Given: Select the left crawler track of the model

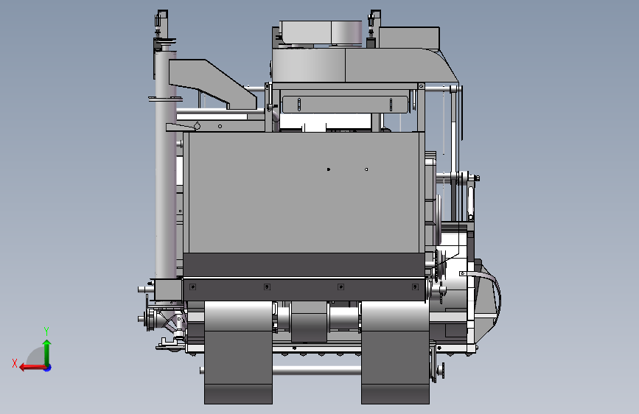Looking at the screenshot, I should point(238,352).
